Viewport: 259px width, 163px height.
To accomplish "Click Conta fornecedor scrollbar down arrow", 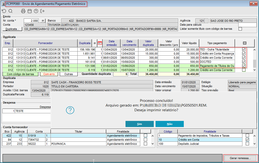I will [x=153, y=144].
